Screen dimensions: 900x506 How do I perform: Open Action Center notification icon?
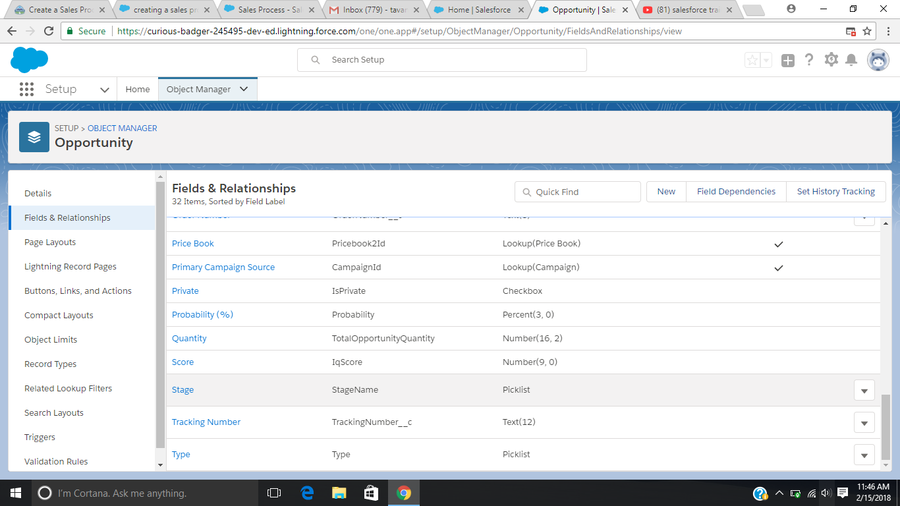pyautogui.click(x=843, y=493)
